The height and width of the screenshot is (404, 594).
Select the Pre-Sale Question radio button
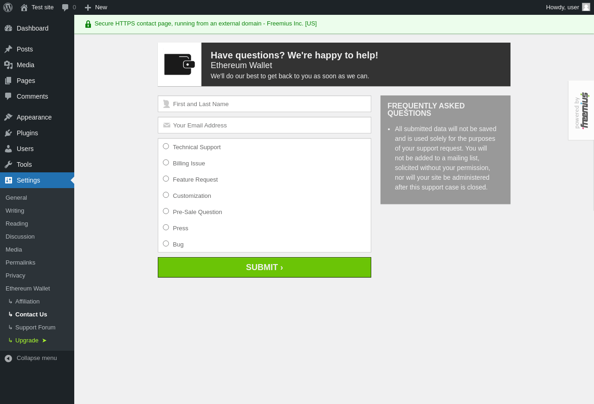166,211
